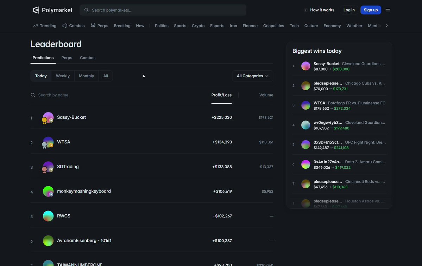Open RWCS's avatar
The width and height of the screenshot is (422, 266).
coord(48,216)
